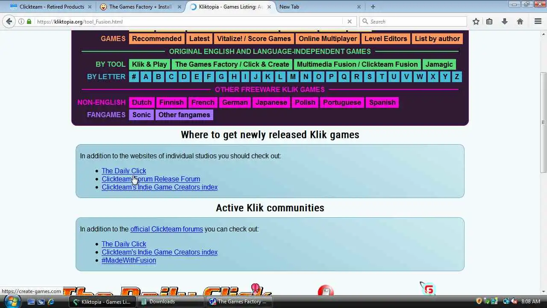Open Portuguese non-English games
The width and height of the screenshot is (547, 308).
[342, 102]
